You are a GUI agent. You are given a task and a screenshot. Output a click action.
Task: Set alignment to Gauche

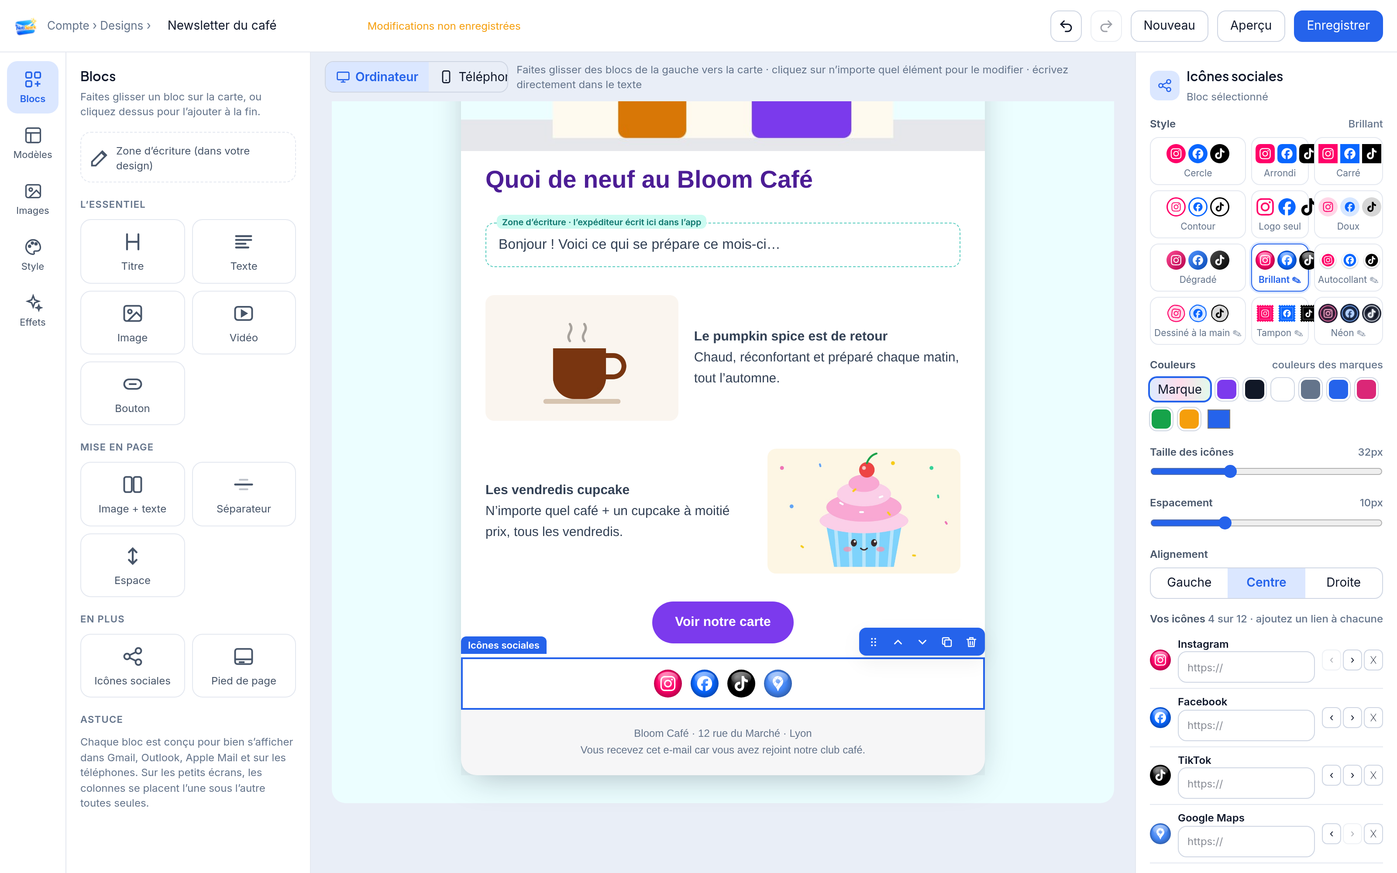pos(1189,583)
